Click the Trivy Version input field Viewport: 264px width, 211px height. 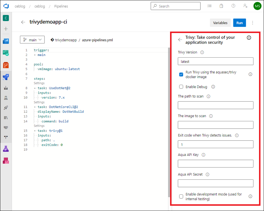[215, 61]
